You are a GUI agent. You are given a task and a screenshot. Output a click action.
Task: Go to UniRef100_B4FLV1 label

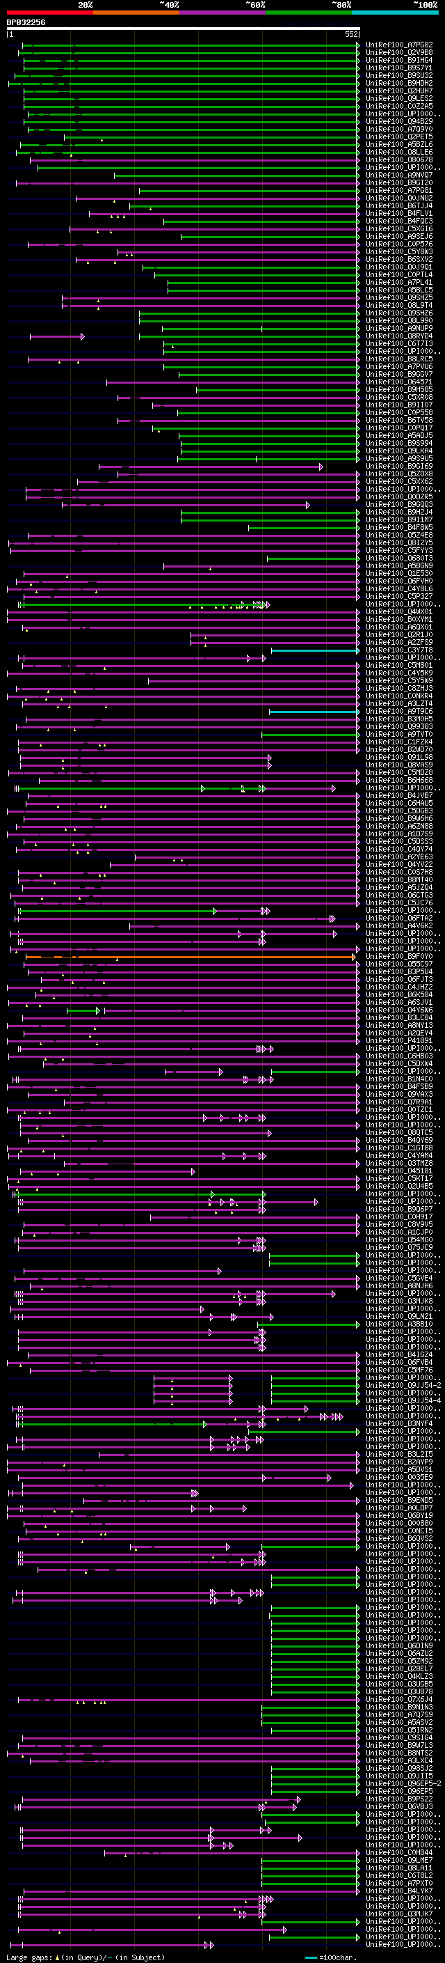pos(399,213)
